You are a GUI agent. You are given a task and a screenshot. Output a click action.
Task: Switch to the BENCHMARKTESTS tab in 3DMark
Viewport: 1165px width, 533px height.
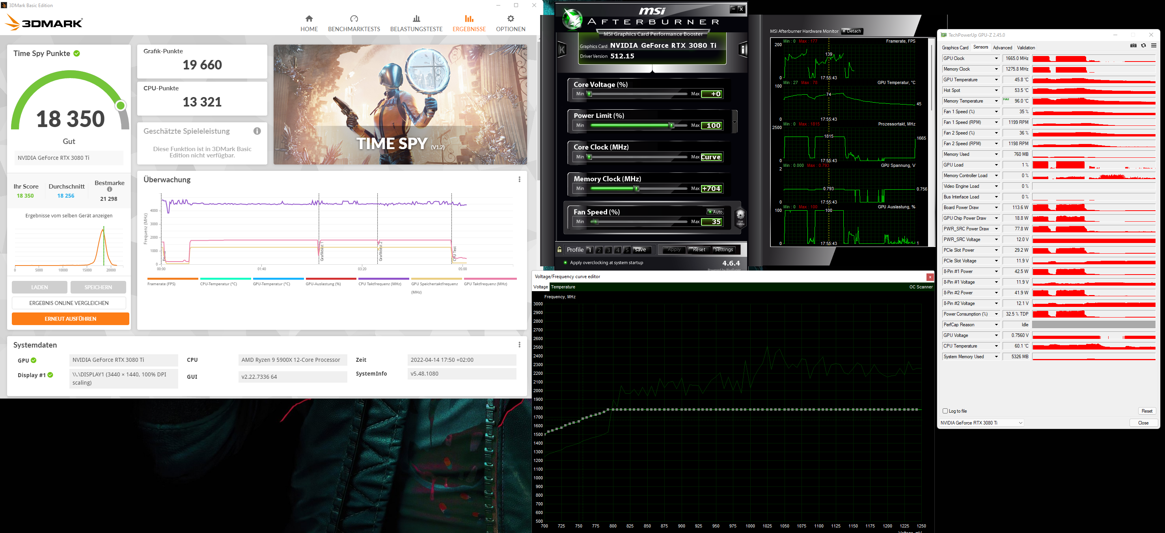pyautogui.click(x=354, y=23)
